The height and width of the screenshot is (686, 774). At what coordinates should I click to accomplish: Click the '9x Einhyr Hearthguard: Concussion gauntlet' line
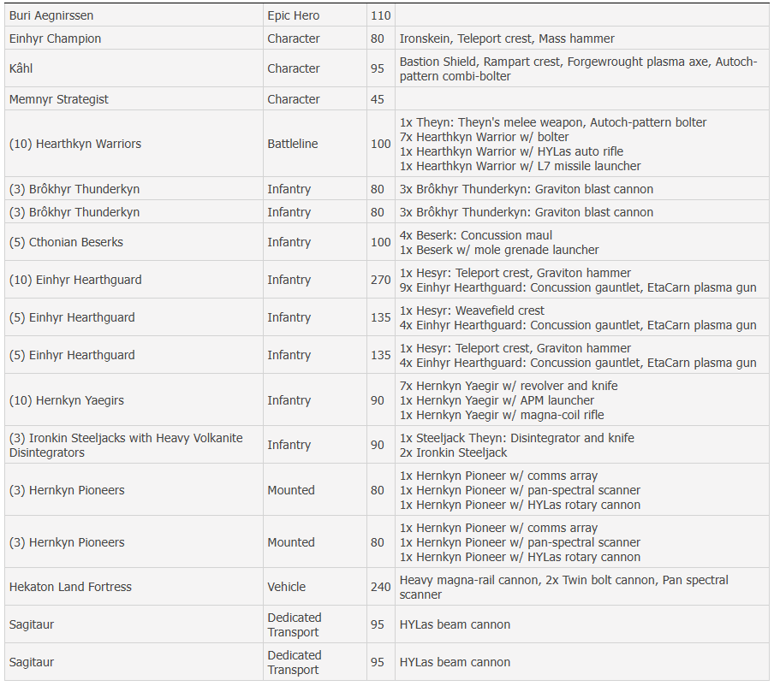tap(578, 287)
